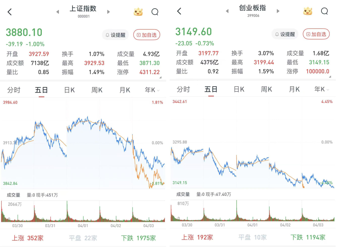Viewport: 339px width, 247px height.
Task: Expand more quote details under 涨停 4311.22
Action: pos(161,77)
